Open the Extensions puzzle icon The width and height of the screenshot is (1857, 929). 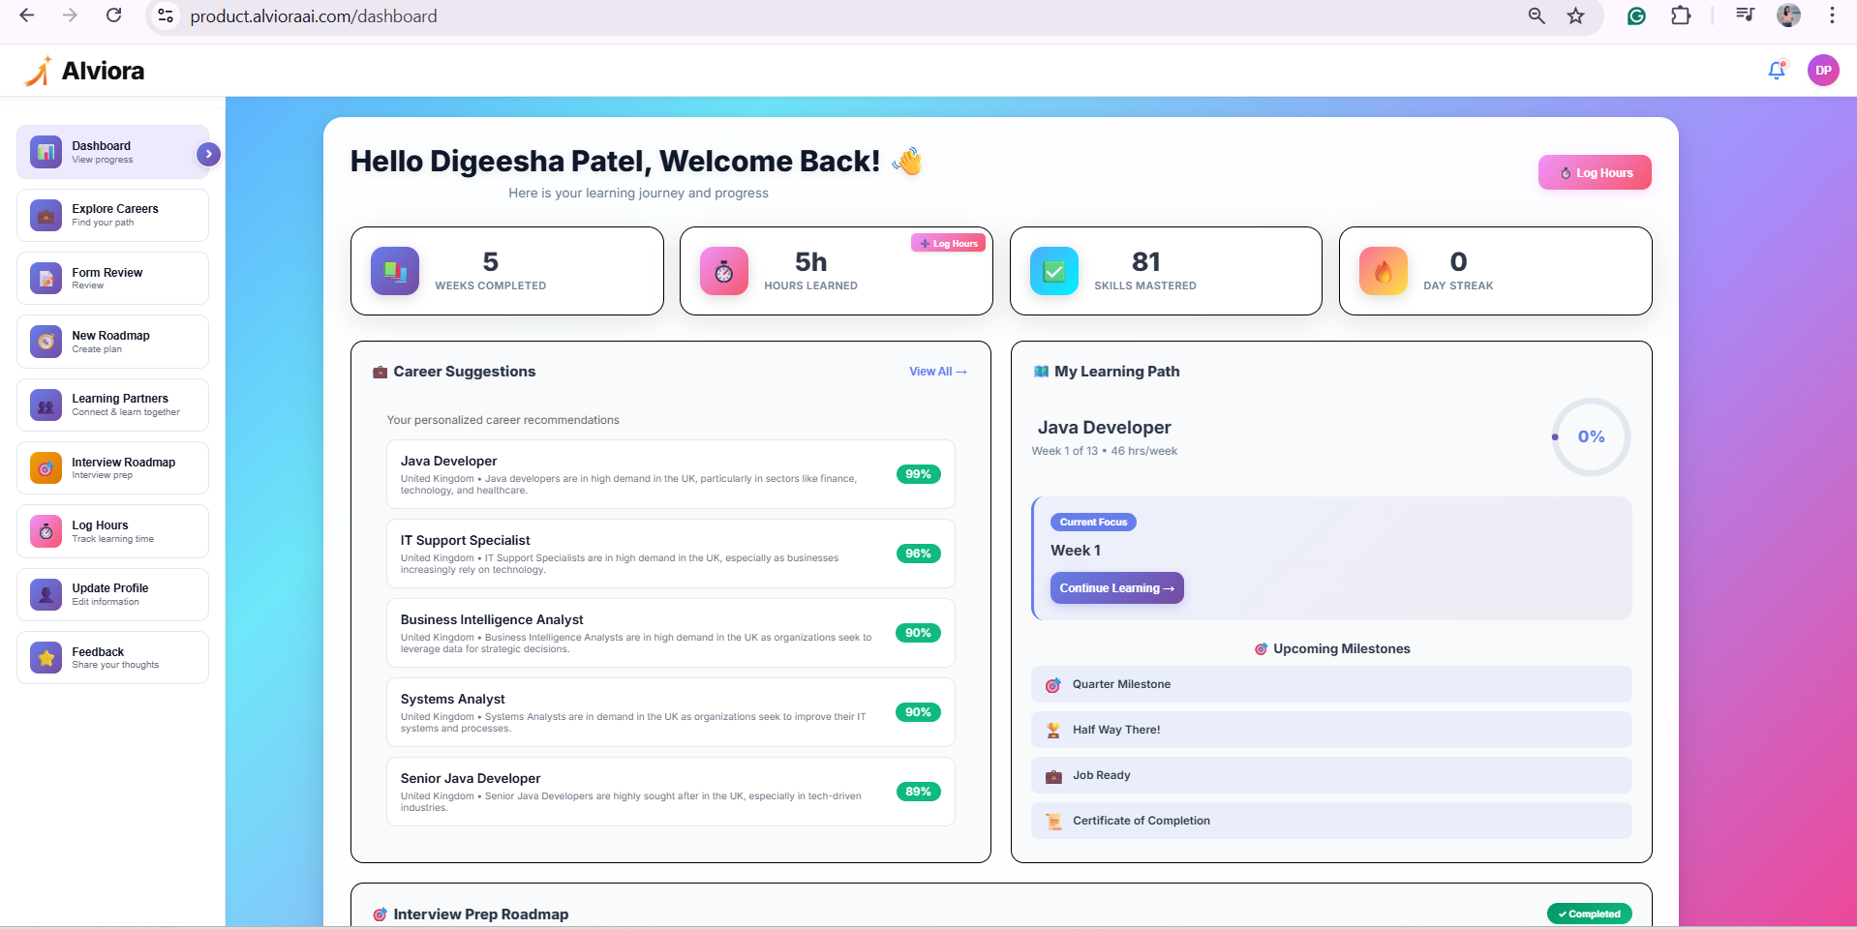pos(1681,15)
